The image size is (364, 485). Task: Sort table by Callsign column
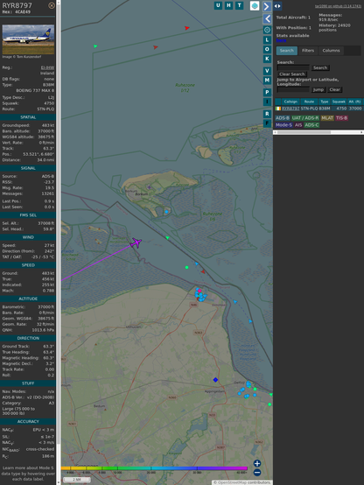pos(290,102)
